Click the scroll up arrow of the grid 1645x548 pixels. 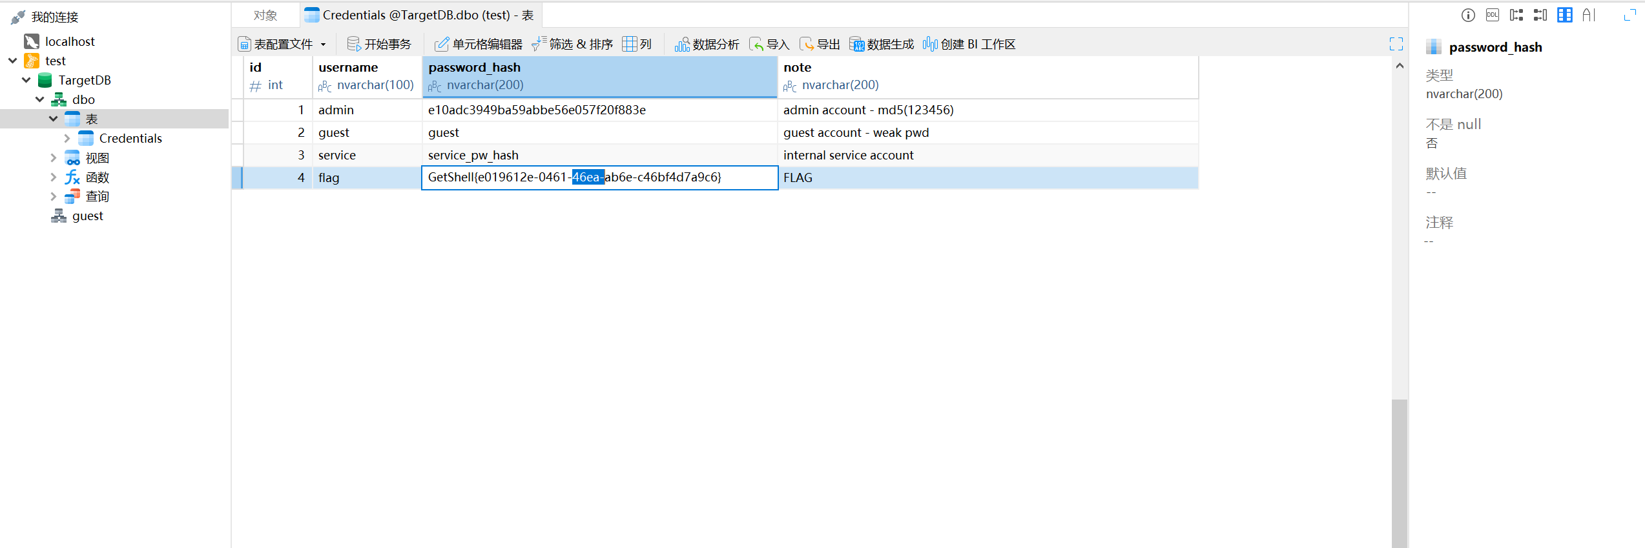coord(1400,65)
